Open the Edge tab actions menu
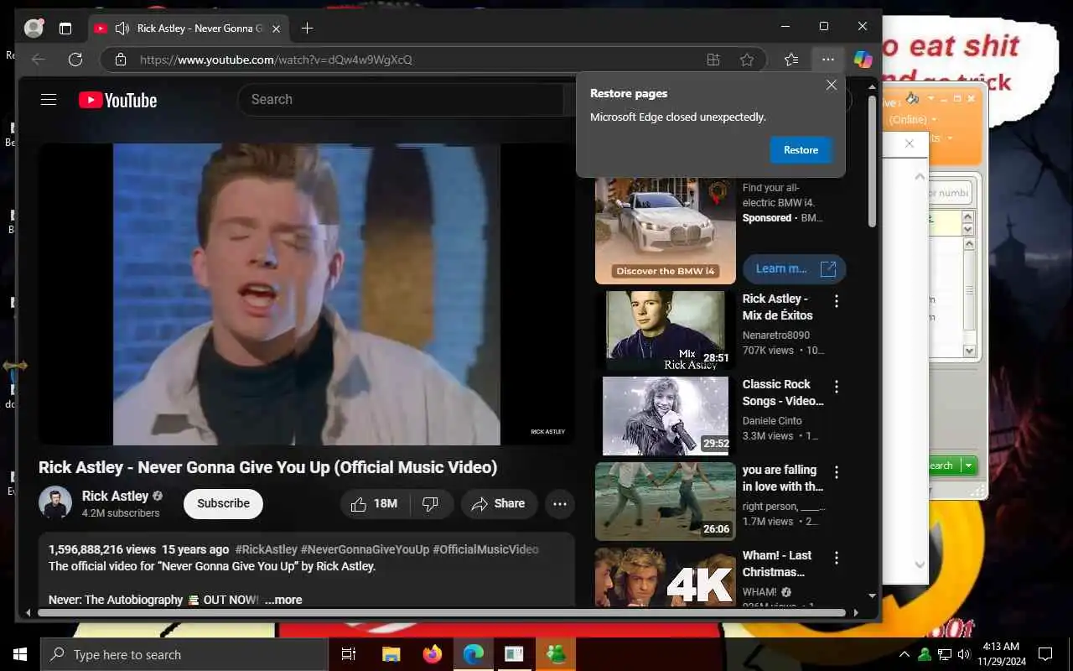Viewport: 1073px width, 671px height. click(65, 28)
